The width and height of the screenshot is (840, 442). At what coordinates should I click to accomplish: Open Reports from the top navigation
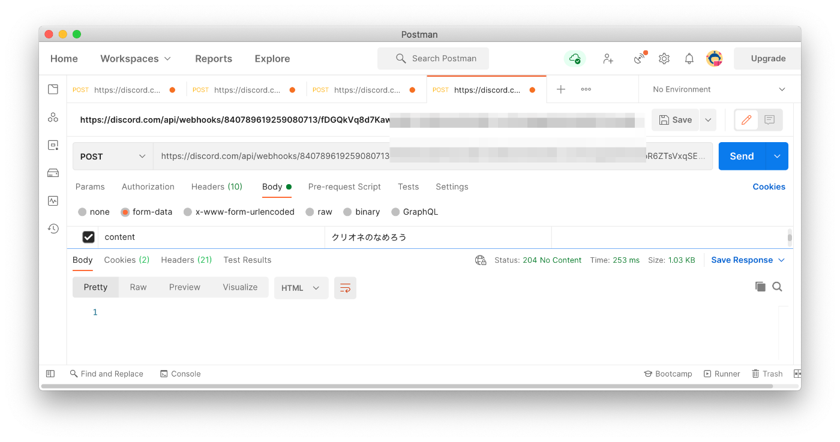tap(214, 58)
